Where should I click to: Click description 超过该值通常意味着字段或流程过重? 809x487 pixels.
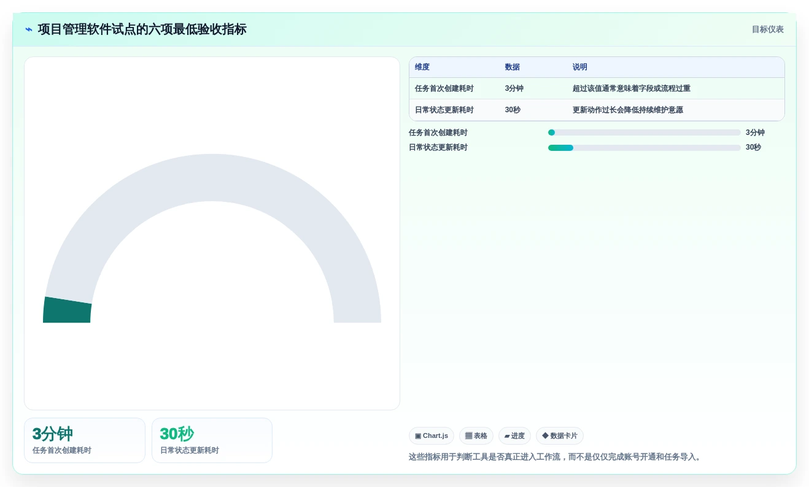[x=632, y=88]
